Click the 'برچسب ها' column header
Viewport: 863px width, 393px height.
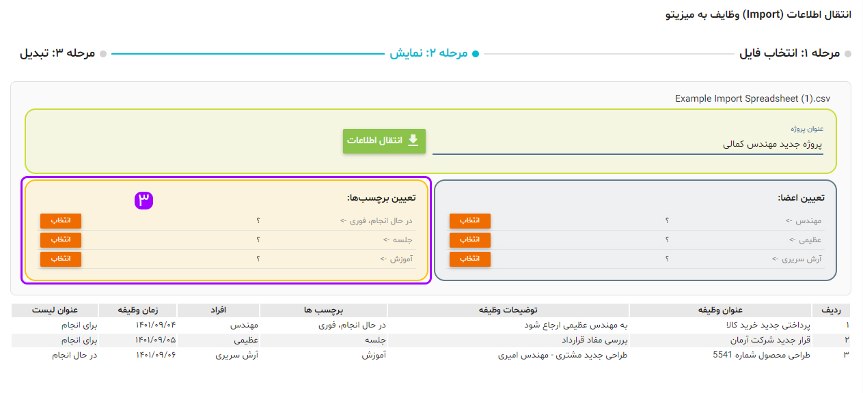(324, 310)
